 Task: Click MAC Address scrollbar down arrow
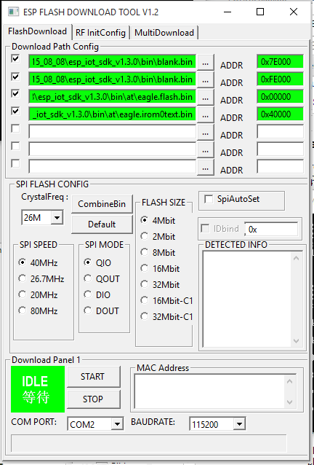click(x=290, y=402)
